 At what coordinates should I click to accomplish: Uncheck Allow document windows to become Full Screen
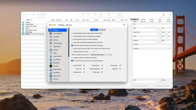(x=72, y=45)
